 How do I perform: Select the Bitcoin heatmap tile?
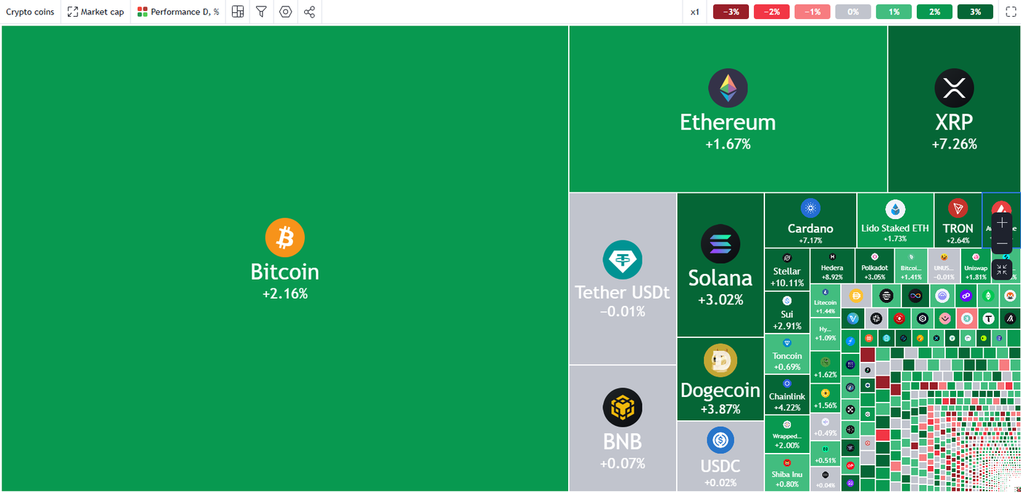tap(284, 259)
